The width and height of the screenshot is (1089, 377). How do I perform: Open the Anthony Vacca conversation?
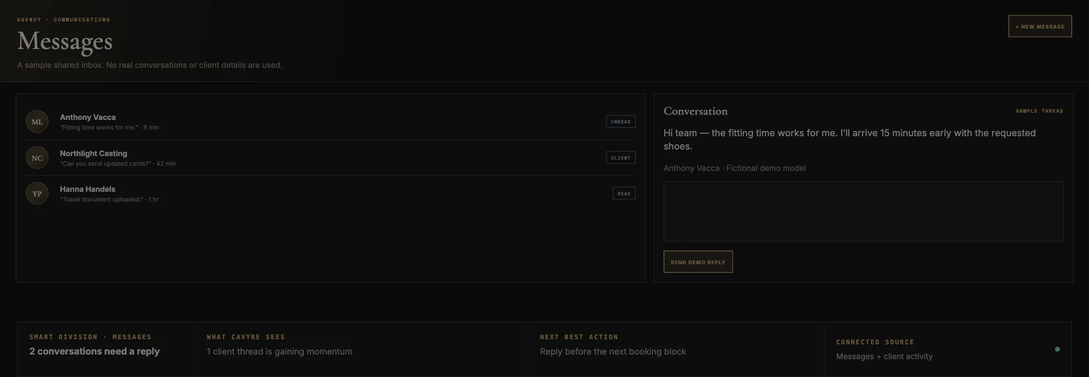click(x=331, y=122)
